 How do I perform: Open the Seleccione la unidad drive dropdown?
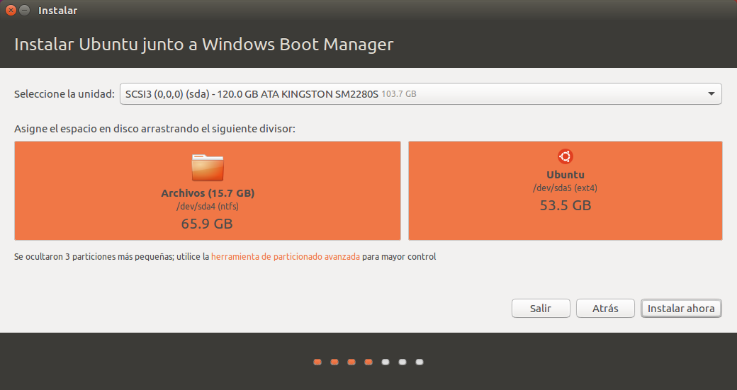pos(420,93)
